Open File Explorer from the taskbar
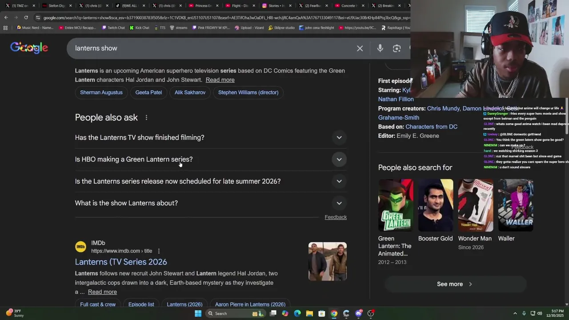 (x=309, y=313)
